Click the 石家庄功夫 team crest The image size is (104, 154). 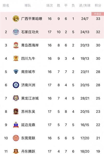click(x=16, y=32)
